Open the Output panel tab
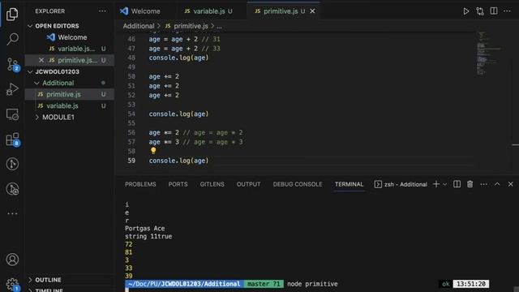Image resolution: width=519 pixels, height=292 pixels. click(248, 184)
